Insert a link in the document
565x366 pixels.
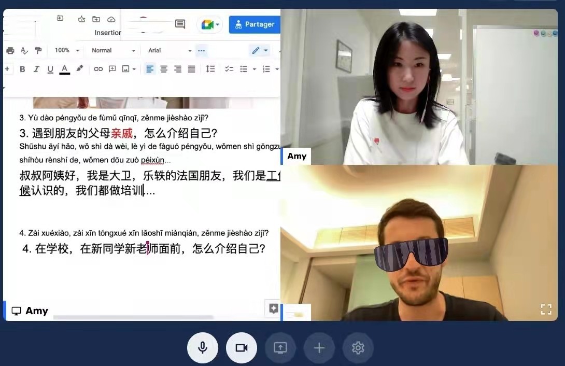coord(98,68)
